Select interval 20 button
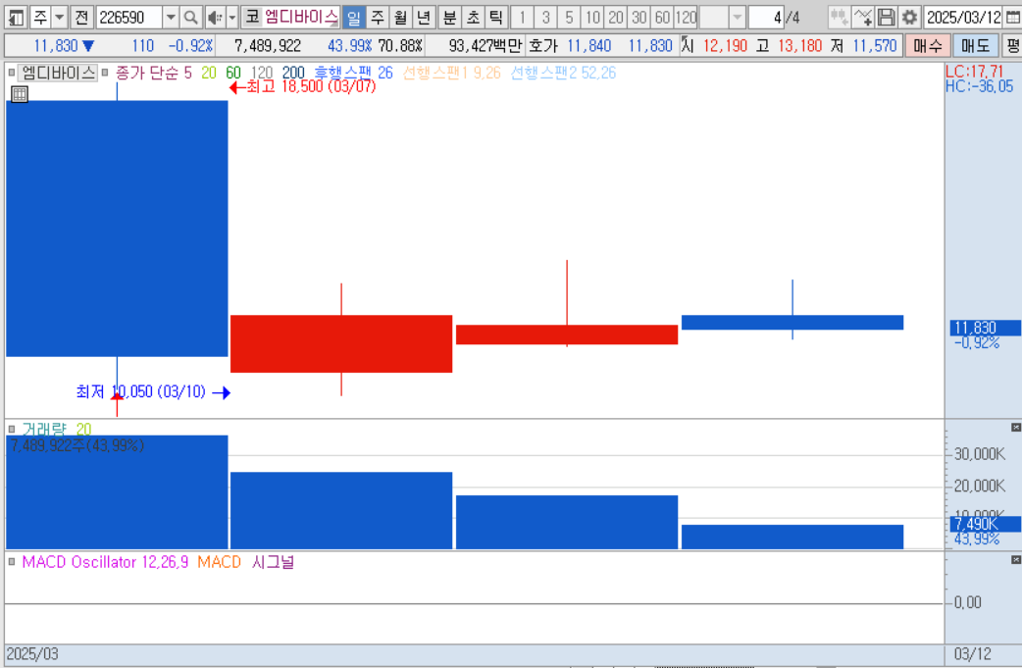 tap(616, 18)
